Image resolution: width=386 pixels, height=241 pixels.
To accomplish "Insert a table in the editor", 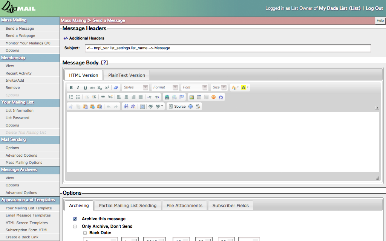I will tap(199, 97).
